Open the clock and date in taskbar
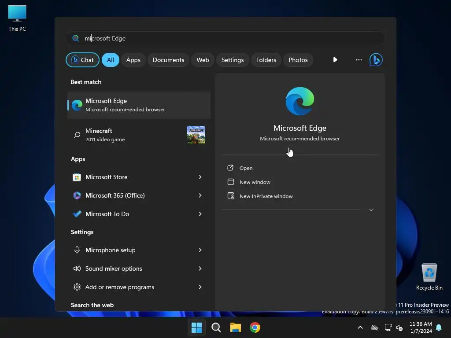 tap(421, 327)
